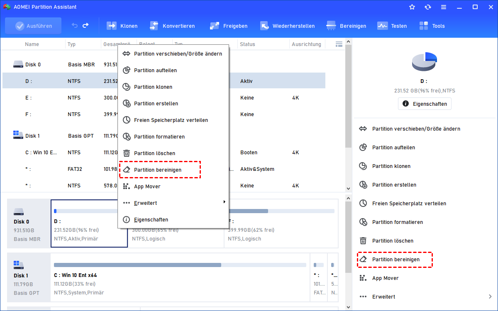This screenshot has width=498, height=311.
Task: Click the undo arrow icon
Action: click(x=75, y=26)
